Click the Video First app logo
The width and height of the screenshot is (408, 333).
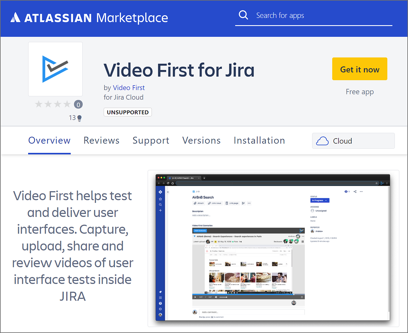click(55, 69)
